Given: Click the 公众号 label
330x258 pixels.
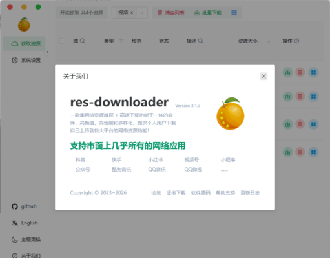Looking at the screenshot, I should click(83, 170).
